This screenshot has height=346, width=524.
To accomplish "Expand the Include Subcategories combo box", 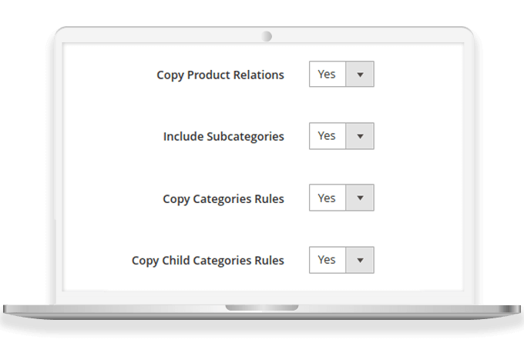I will point(341,136).
